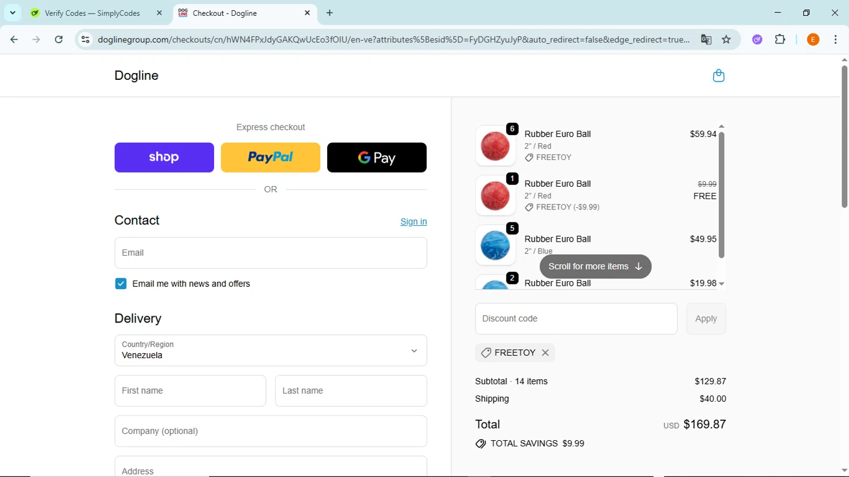
Task: Select the Checkout - Dogline tab
Action: (245, 13)
